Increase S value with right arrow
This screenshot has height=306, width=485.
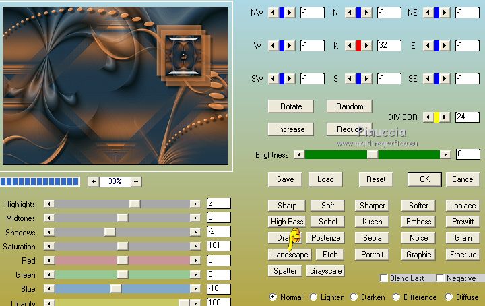(366, 79)
